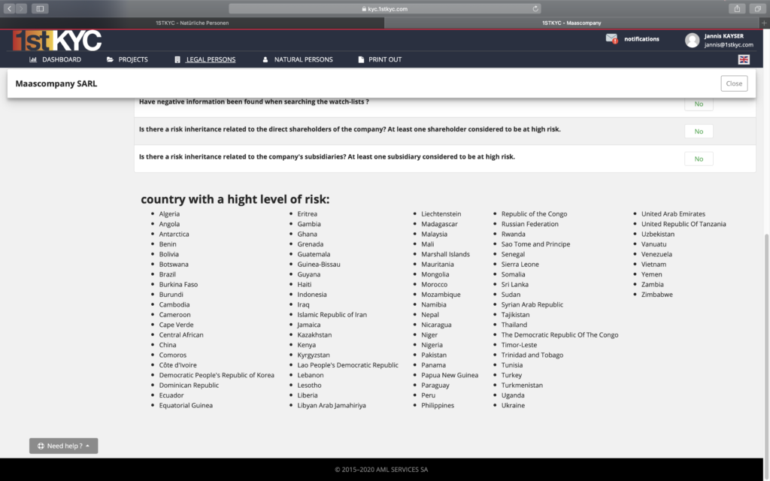
Task: Click the Legal Persons building icon
Action: 177,59
